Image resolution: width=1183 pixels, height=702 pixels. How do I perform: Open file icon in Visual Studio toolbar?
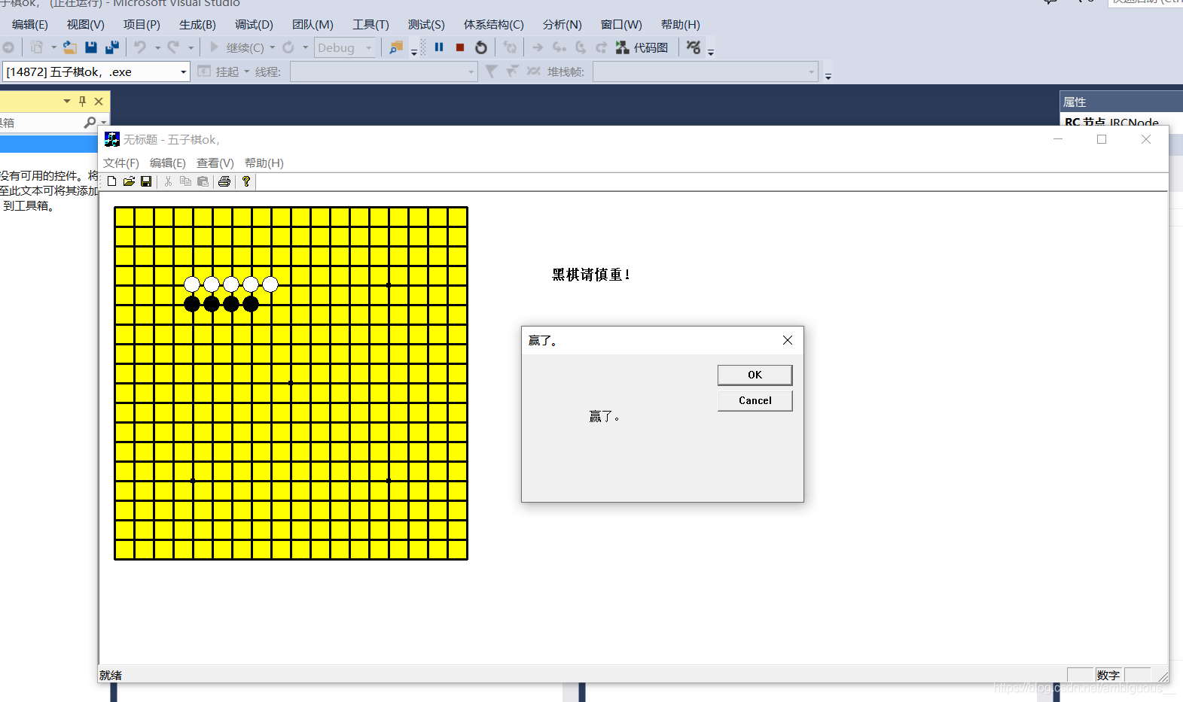pos(69,47)
